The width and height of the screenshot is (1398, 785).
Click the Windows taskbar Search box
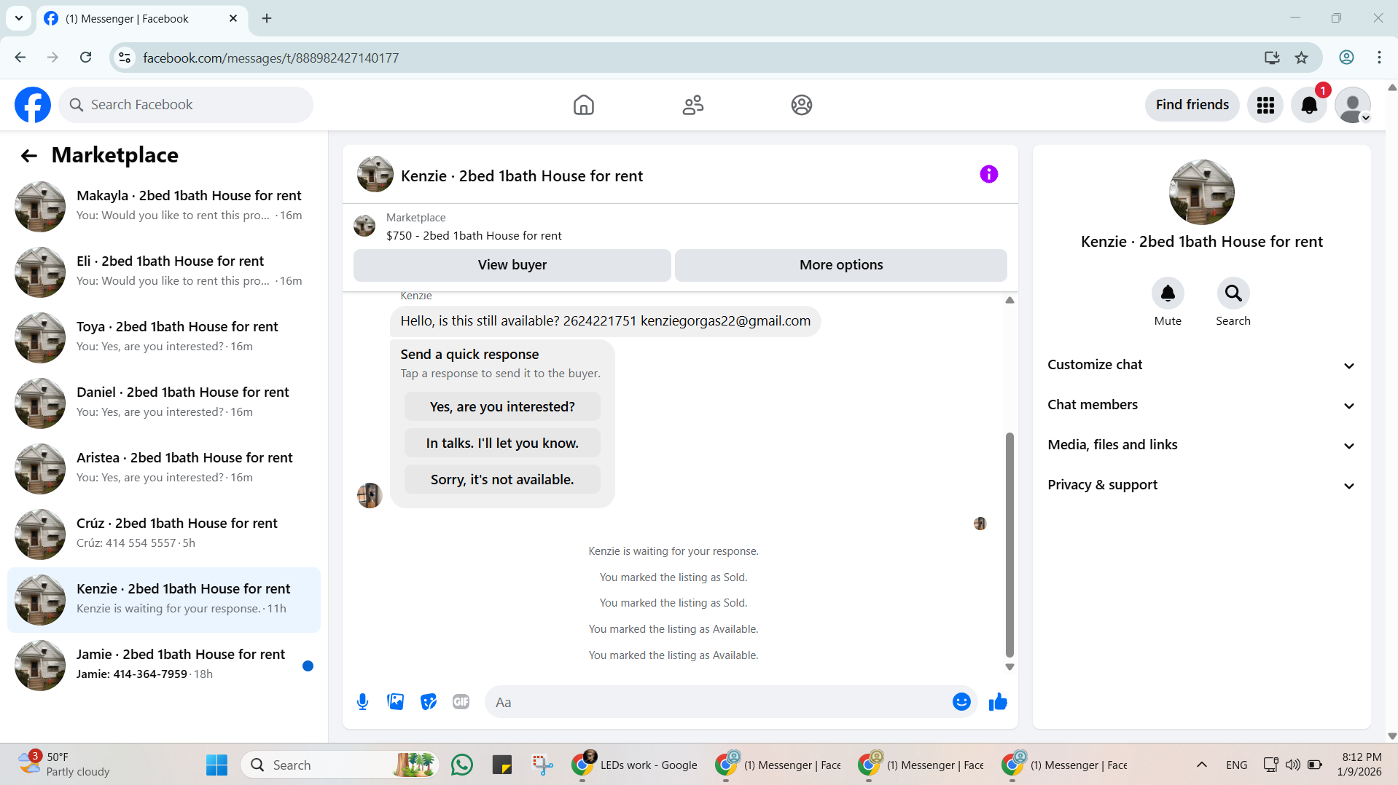click(339, 765)
